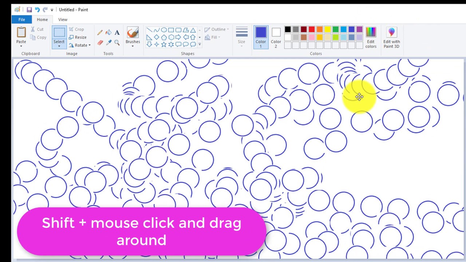Click the Resize button

78,37
